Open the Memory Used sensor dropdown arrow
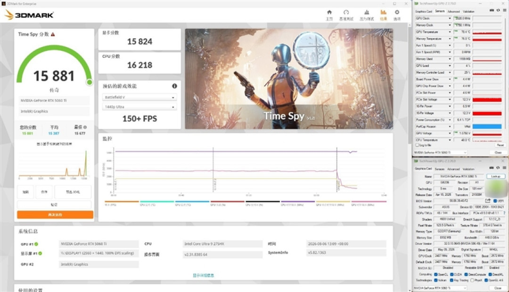Image resolution: width=509 pixels, height=292 pixels. (x=450, y=59)
